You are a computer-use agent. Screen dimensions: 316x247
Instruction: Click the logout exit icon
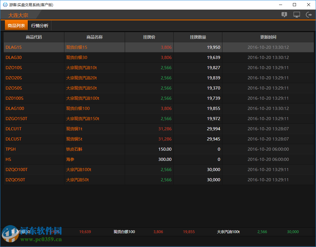tap(309, 15)
